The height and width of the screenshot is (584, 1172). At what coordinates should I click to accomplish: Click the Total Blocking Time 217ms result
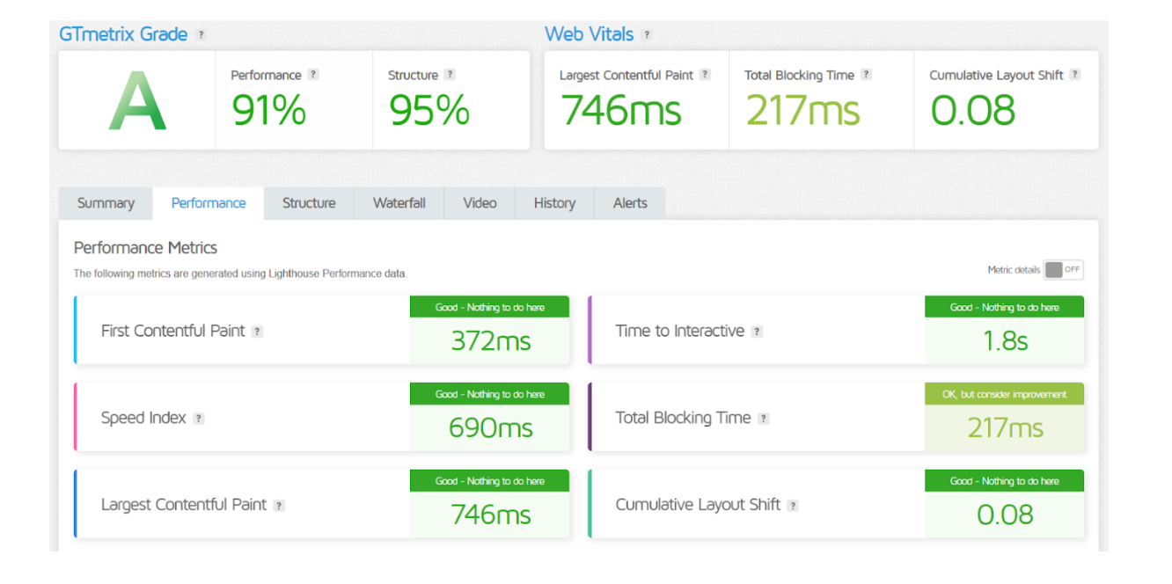(x=1005, y=428)
